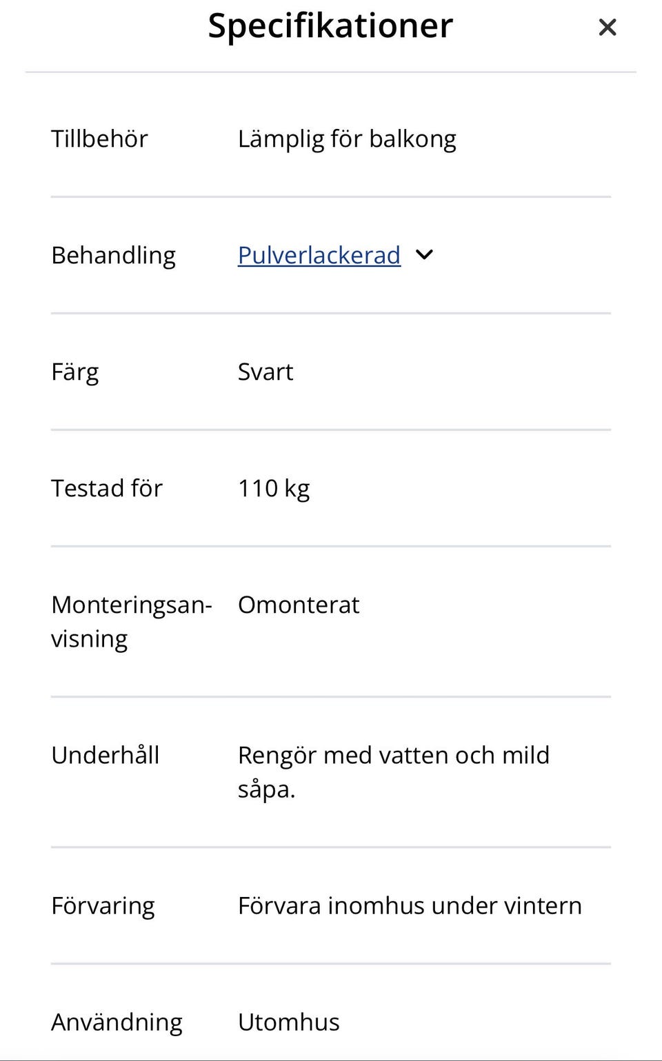Select the '110 kg' value
The image size is (662, 1061).
274,488
